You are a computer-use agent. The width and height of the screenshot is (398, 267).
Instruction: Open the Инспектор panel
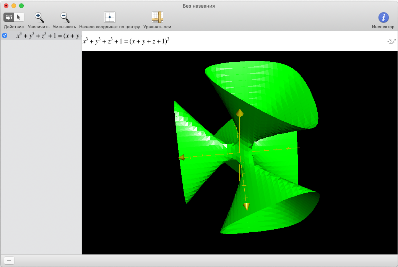[383, 17]
